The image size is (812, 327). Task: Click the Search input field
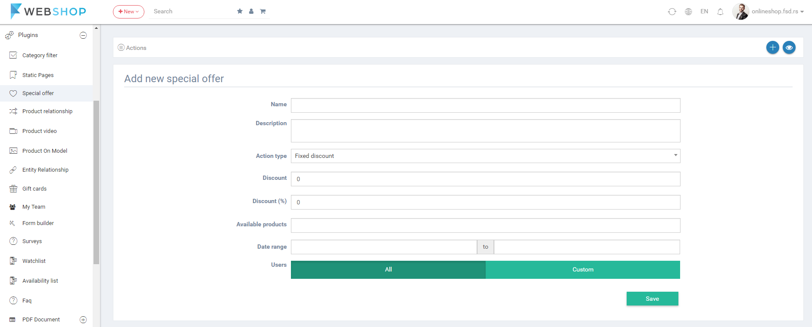pos(192,12)
